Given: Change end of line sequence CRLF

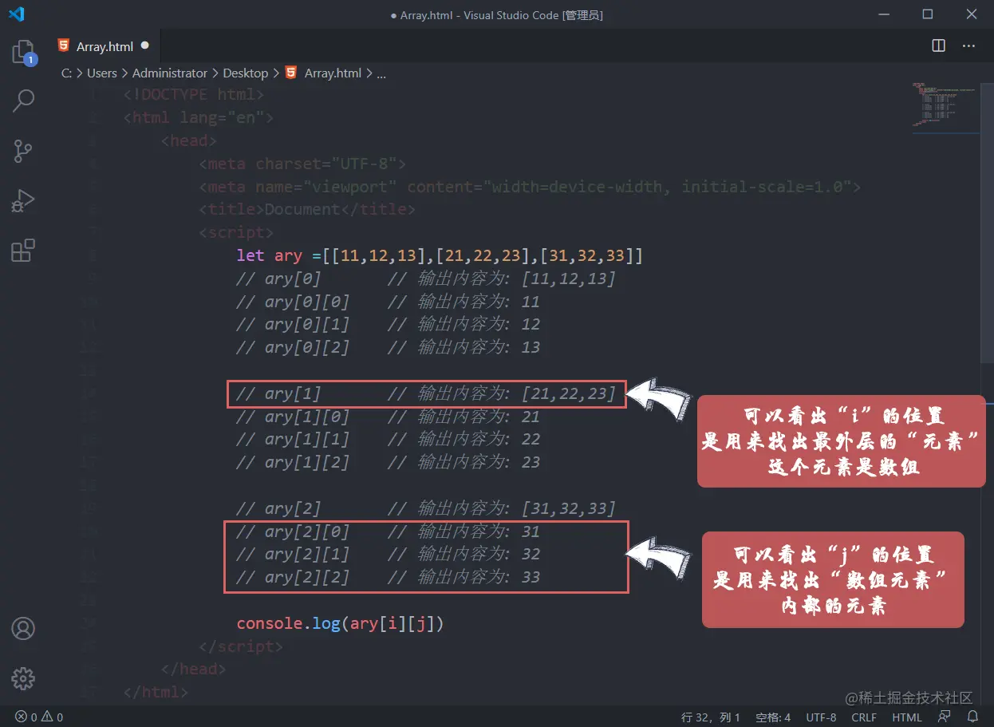Looking at the screenshot, I should click(864, 717).
